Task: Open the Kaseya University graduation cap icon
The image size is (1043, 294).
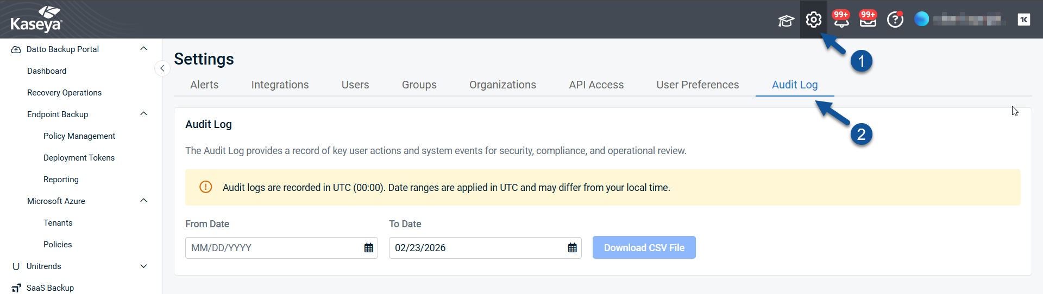Action: tap(786, 21)
